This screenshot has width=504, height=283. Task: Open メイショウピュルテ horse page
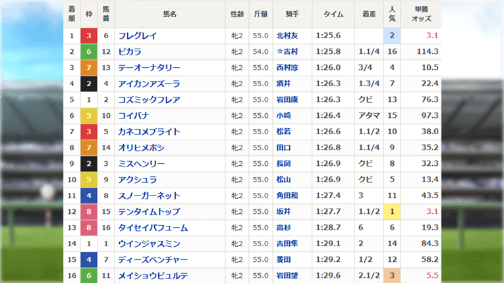153,276
